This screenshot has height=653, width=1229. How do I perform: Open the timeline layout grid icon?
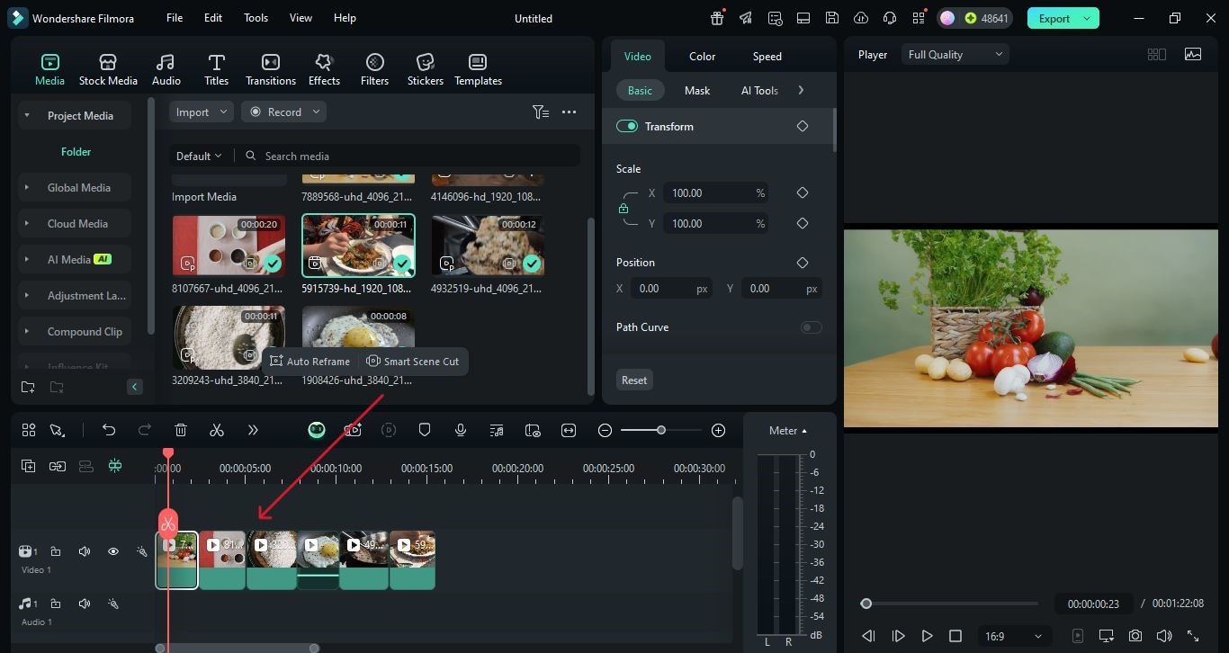[29, 431]
